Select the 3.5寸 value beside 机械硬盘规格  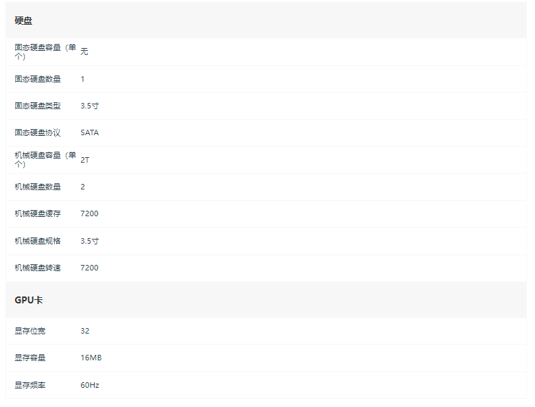coord(89,241)
